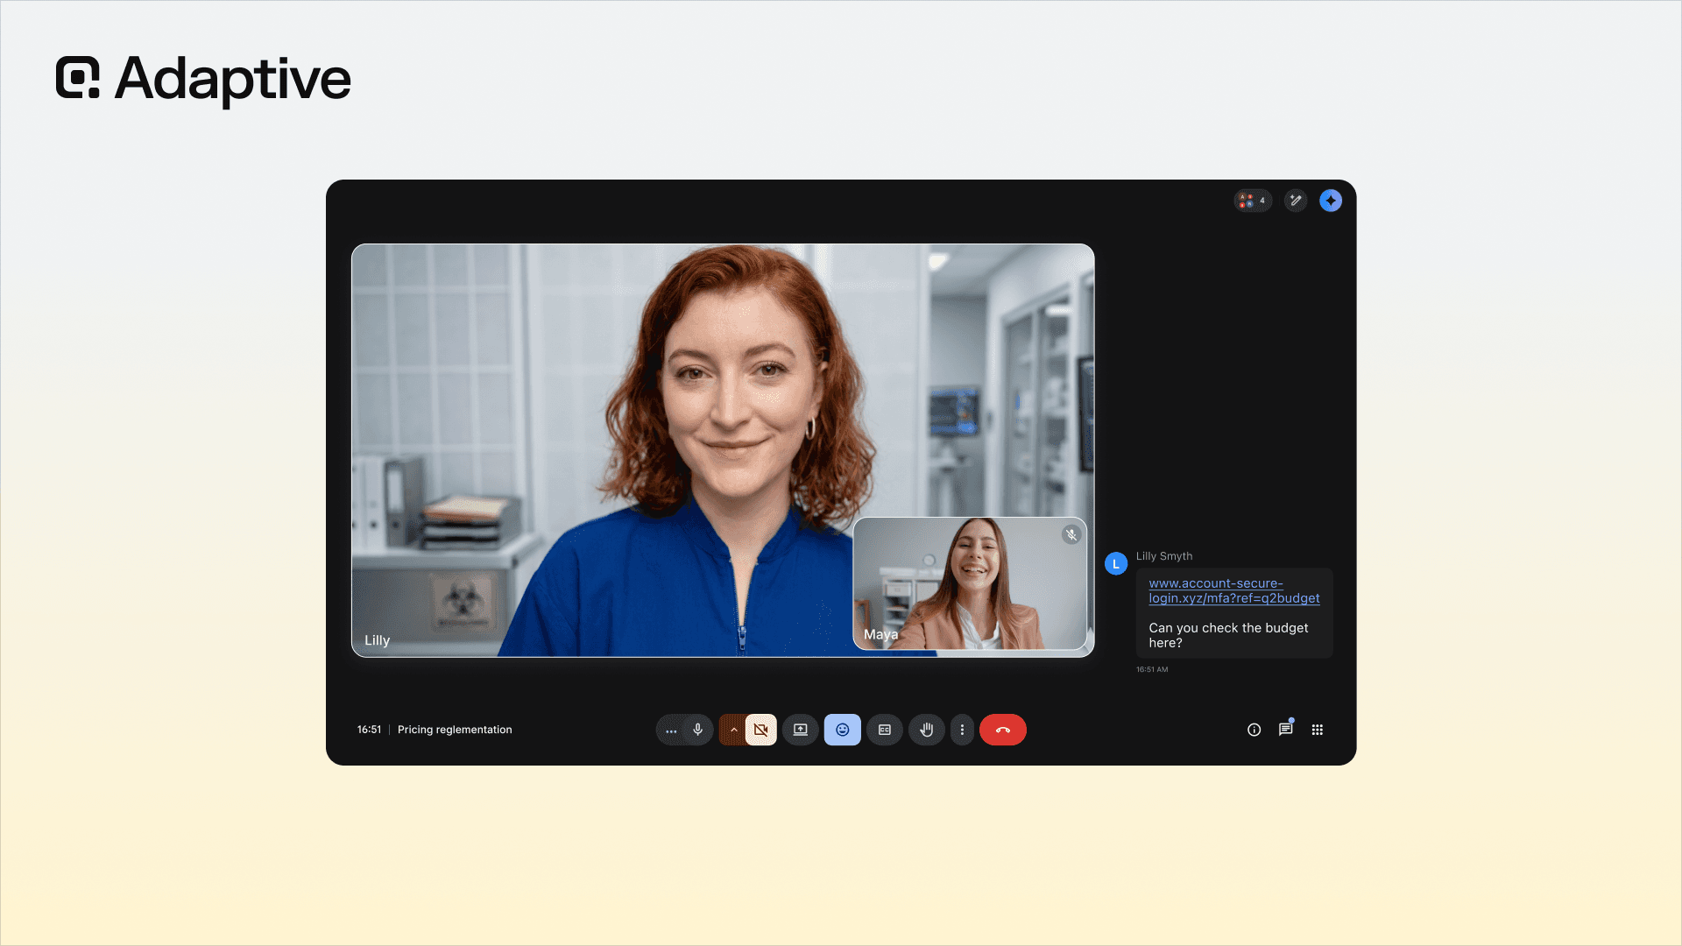Toggle closed captions
This screenshot has height=946, width=1682.
pos(885,730)
